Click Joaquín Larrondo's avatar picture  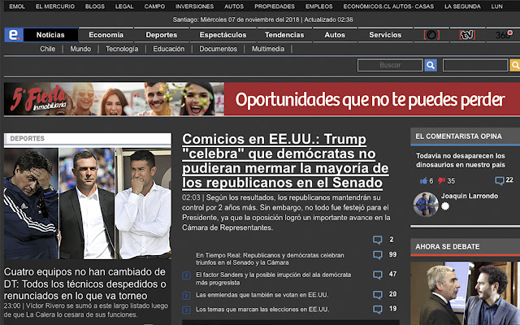pyautogui.click(x=426, y=204)
